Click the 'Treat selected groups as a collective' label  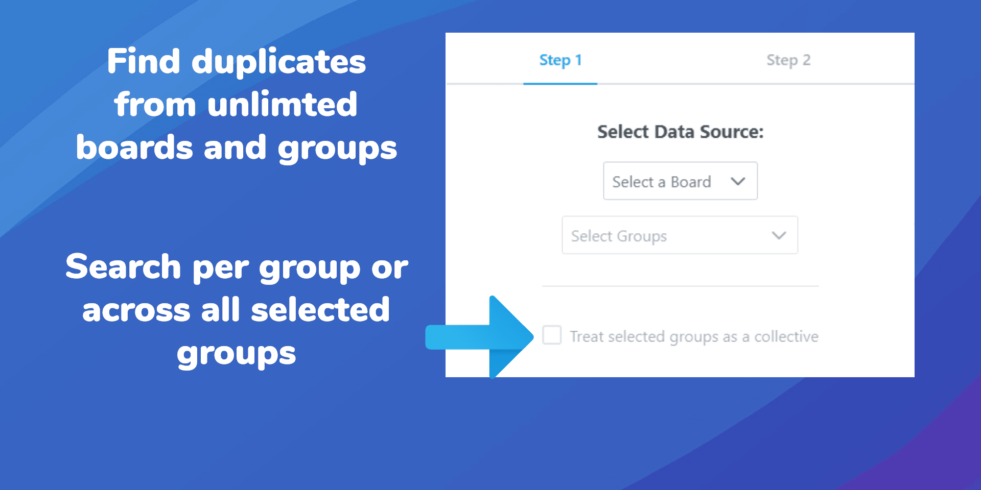[x=694, y=336]
